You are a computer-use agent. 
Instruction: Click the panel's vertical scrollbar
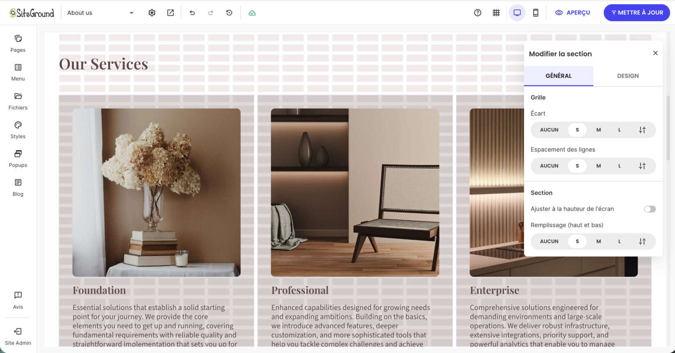668,128
